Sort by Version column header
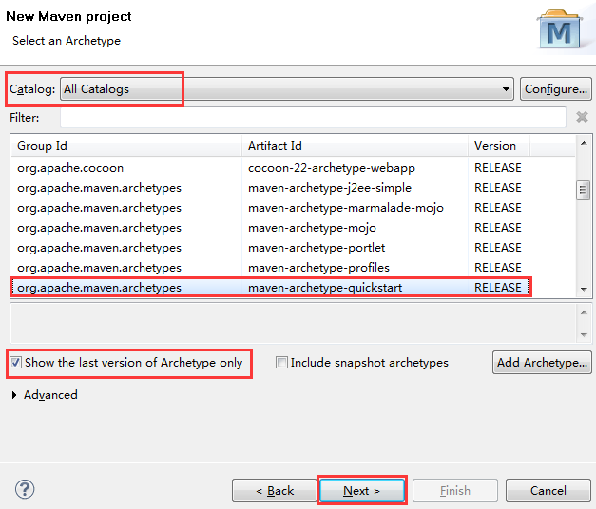Image resolution: width=596 pixels, height=509 pixels. click(x=498, y=146)
